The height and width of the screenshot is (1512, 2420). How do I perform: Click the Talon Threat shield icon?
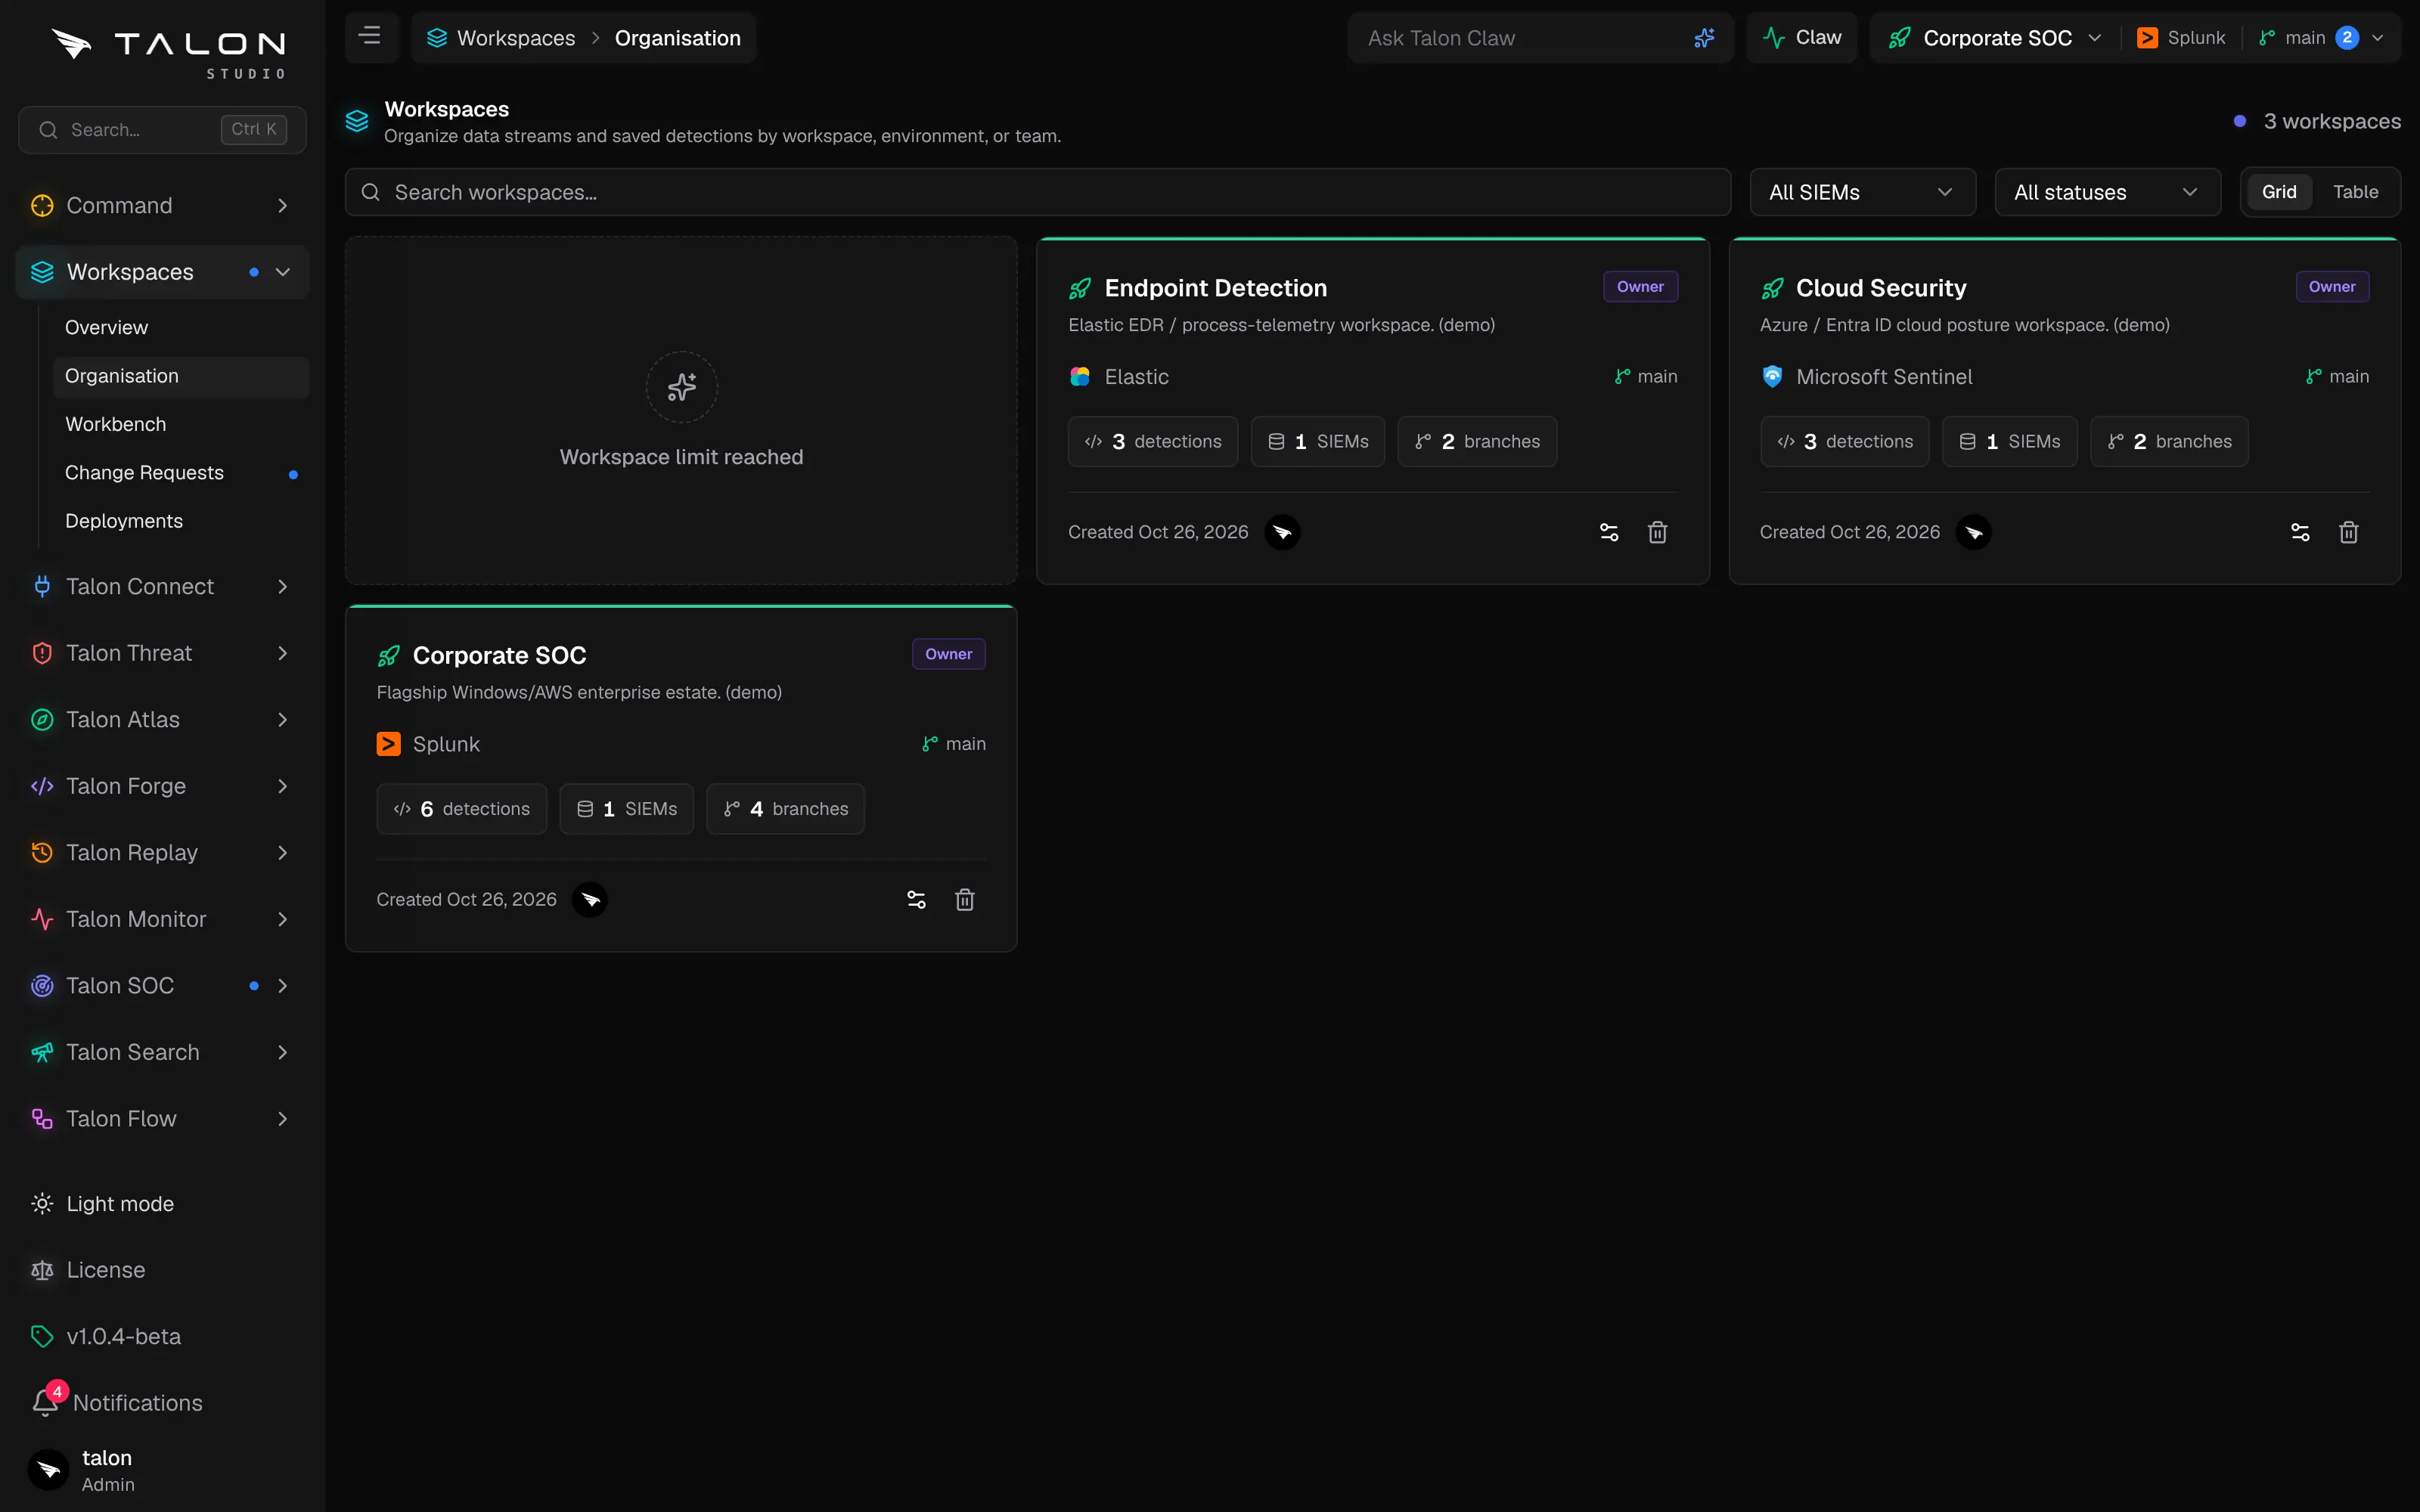click(42, 654)
